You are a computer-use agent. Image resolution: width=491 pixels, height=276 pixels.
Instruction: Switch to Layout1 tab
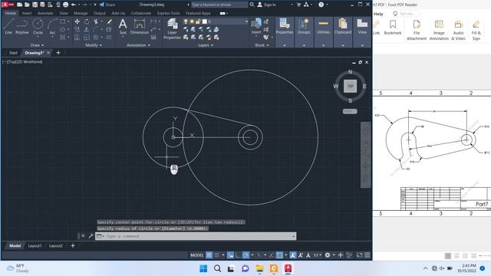(35, 246)
